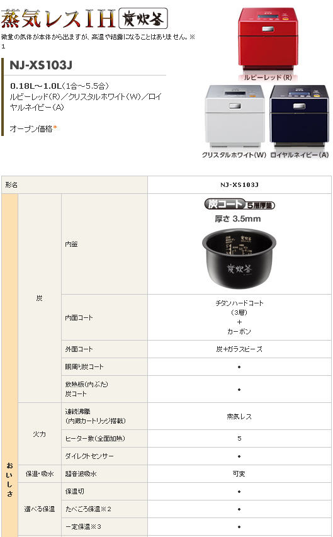Click the 超音波吸水 row label

(104, 474)
